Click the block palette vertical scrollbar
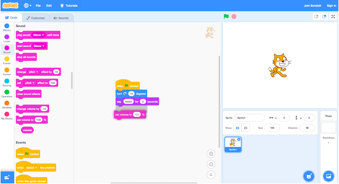Viewport: 339px width, 184px height. 72,80
